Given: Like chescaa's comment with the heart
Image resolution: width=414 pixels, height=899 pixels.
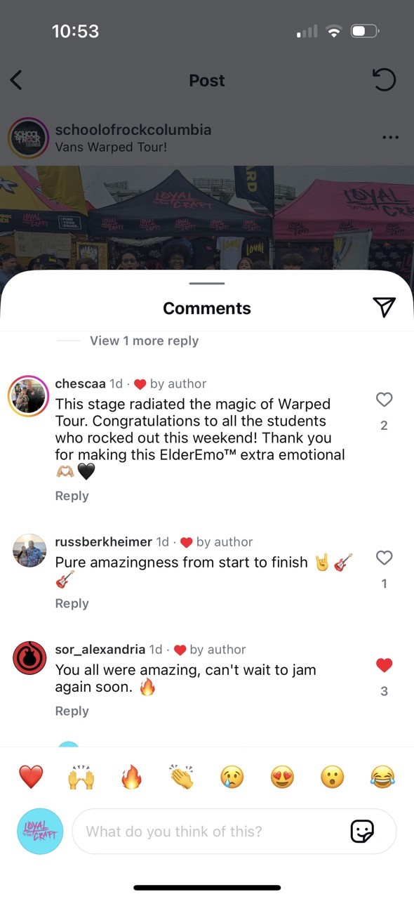Looking at the screenshot, I should point(384,400).
